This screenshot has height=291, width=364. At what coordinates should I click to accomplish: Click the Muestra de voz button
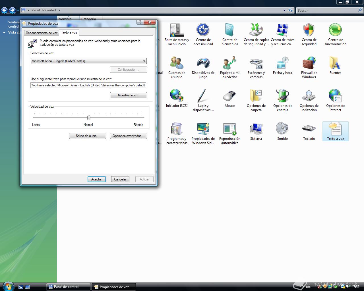(128, 95)
